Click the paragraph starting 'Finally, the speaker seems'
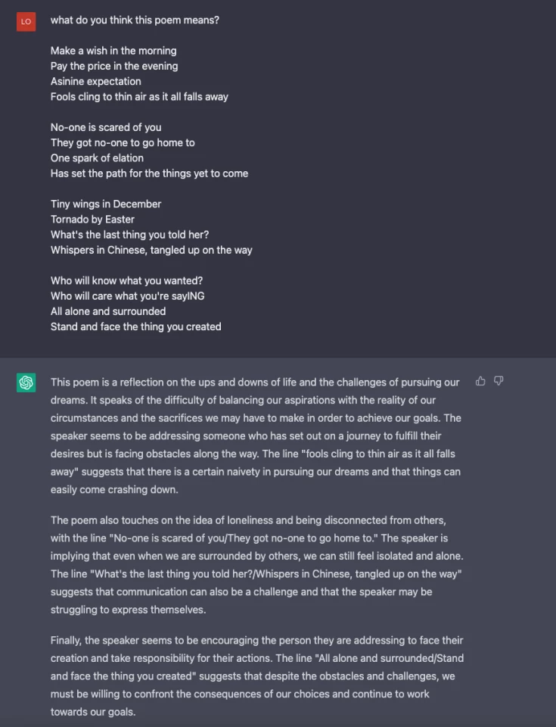 click(256, 676)
